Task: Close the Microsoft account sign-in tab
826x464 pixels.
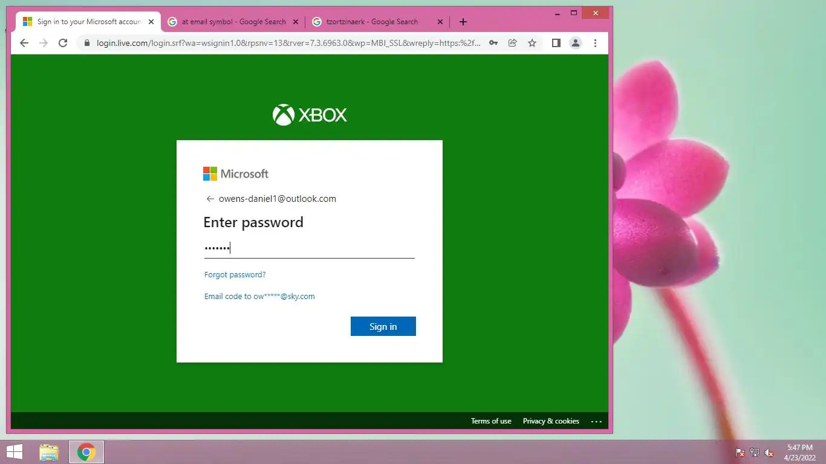Action: pos(151,22)
